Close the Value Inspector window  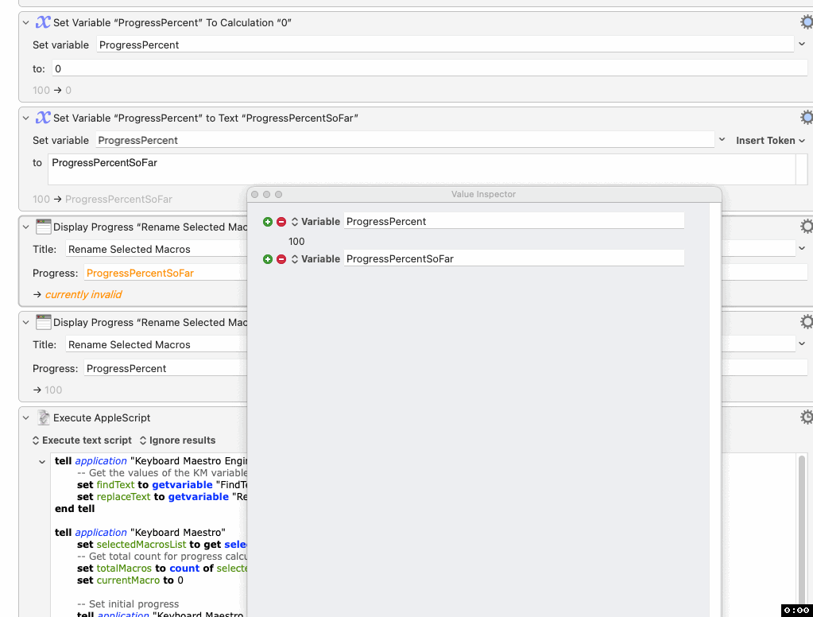254,195
